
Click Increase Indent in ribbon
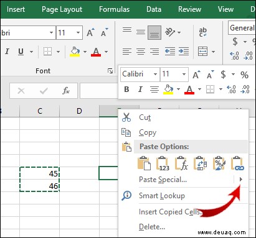click(184, 51)
